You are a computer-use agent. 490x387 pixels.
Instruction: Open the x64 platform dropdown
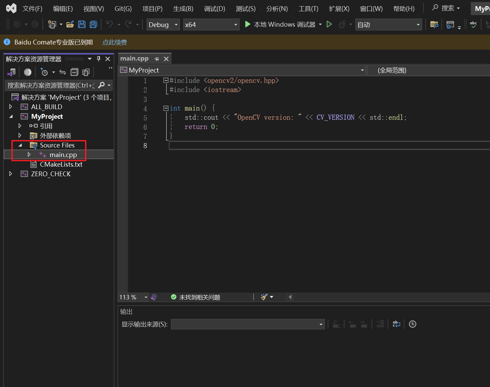tap(211, 25)
